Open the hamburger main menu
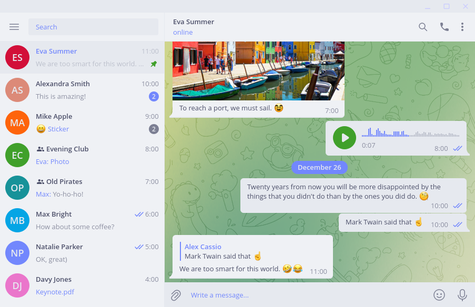The image size is (475, 307). [x=14, y=27]
